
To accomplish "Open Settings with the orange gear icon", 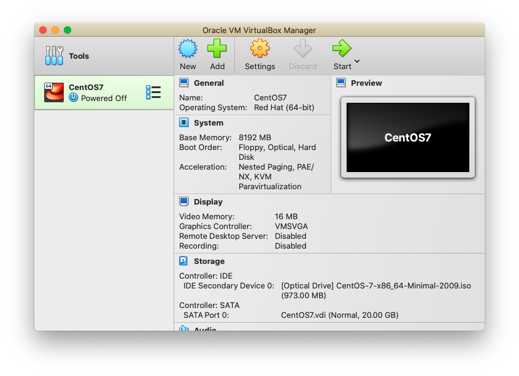I will click(259, 49).
